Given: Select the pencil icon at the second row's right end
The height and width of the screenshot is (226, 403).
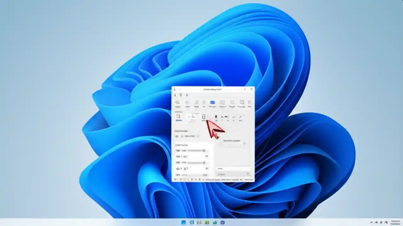Looking at the screenshot, I should click(241, 117).
